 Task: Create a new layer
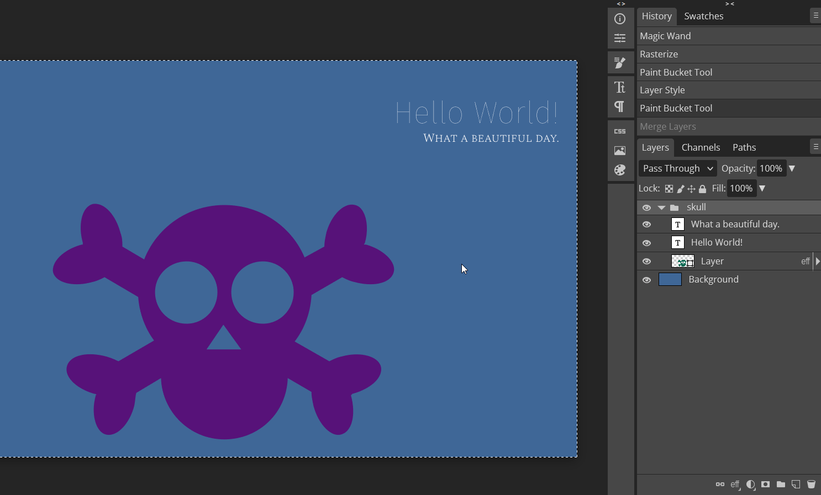tap(796, 484)
